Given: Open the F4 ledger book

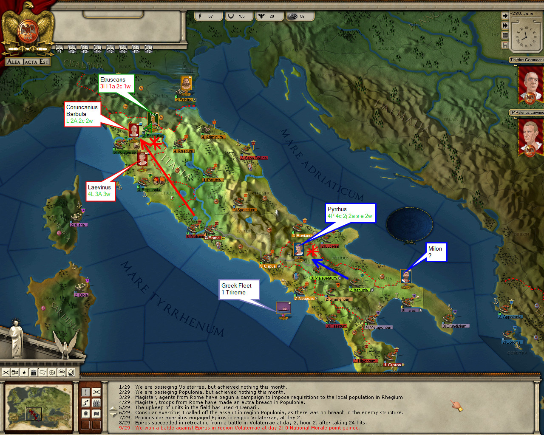Looking at the screenshot, I should click(98, 49).
